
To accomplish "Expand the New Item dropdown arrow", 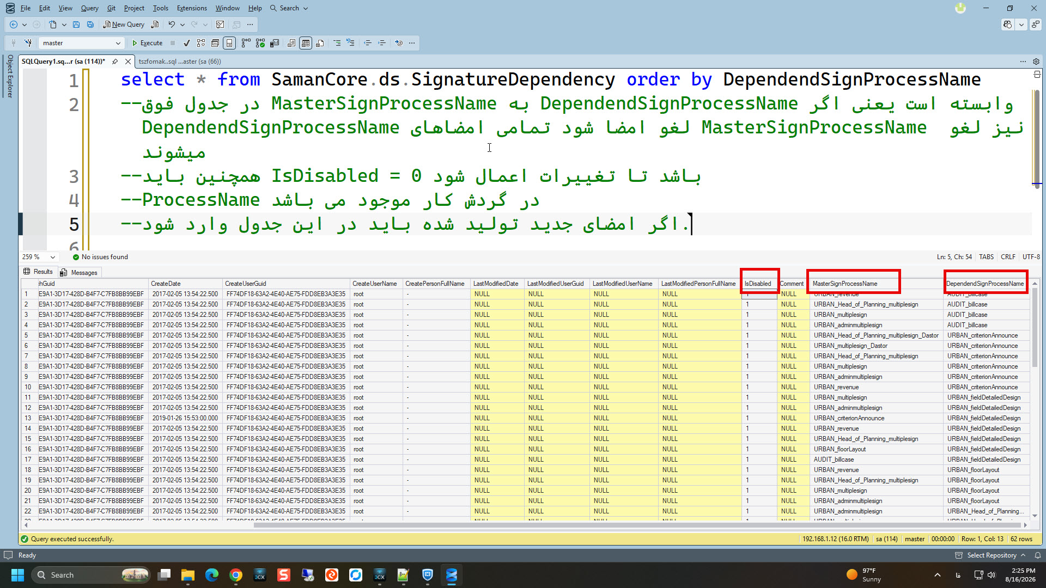I will pos(64,24).
